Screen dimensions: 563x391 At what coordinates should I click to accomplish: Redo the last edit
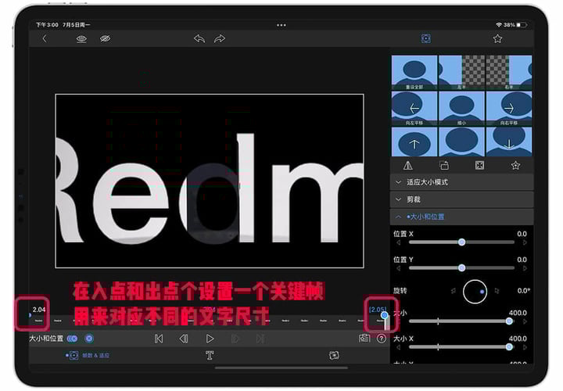tap(220, 39)
